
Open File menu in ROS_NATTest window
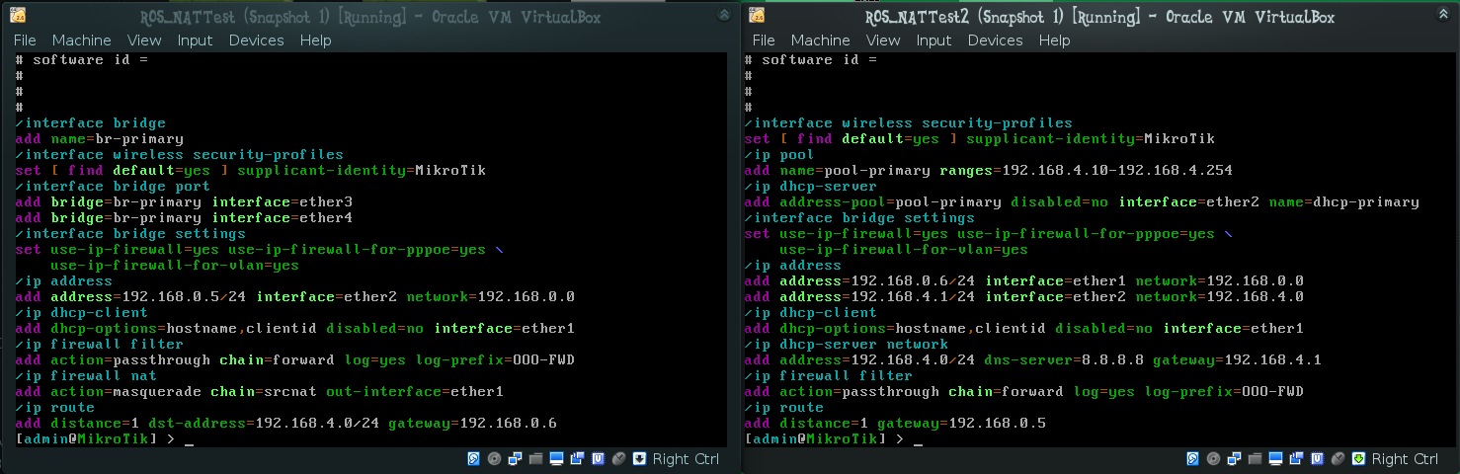click(x=25, y=40)
